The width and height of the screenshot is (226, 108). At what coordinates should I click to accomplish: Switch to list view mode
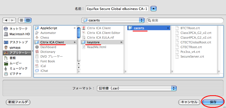21,20
